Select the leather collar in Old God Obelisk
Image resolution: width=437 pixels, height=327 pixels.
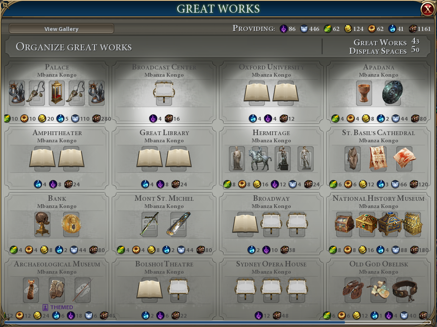404,290
